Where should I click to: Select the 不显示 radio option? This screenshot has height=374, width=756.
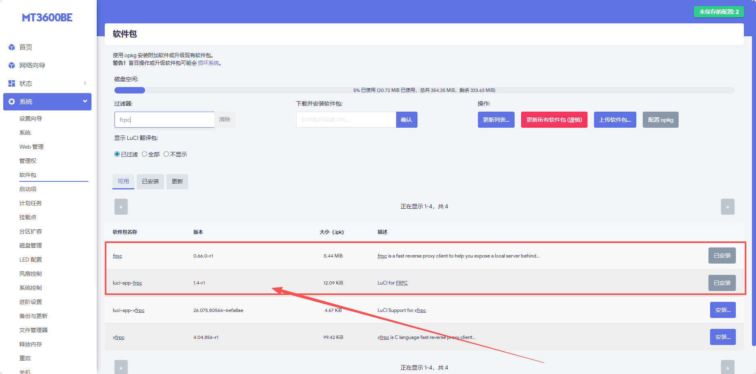[x=166, y=154]
